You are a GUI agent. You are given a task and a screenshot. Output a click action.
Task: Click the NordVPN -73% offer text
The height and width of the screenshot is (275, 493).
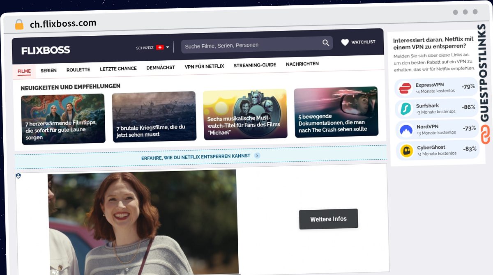pyautogui.click(x=469, y=128)
